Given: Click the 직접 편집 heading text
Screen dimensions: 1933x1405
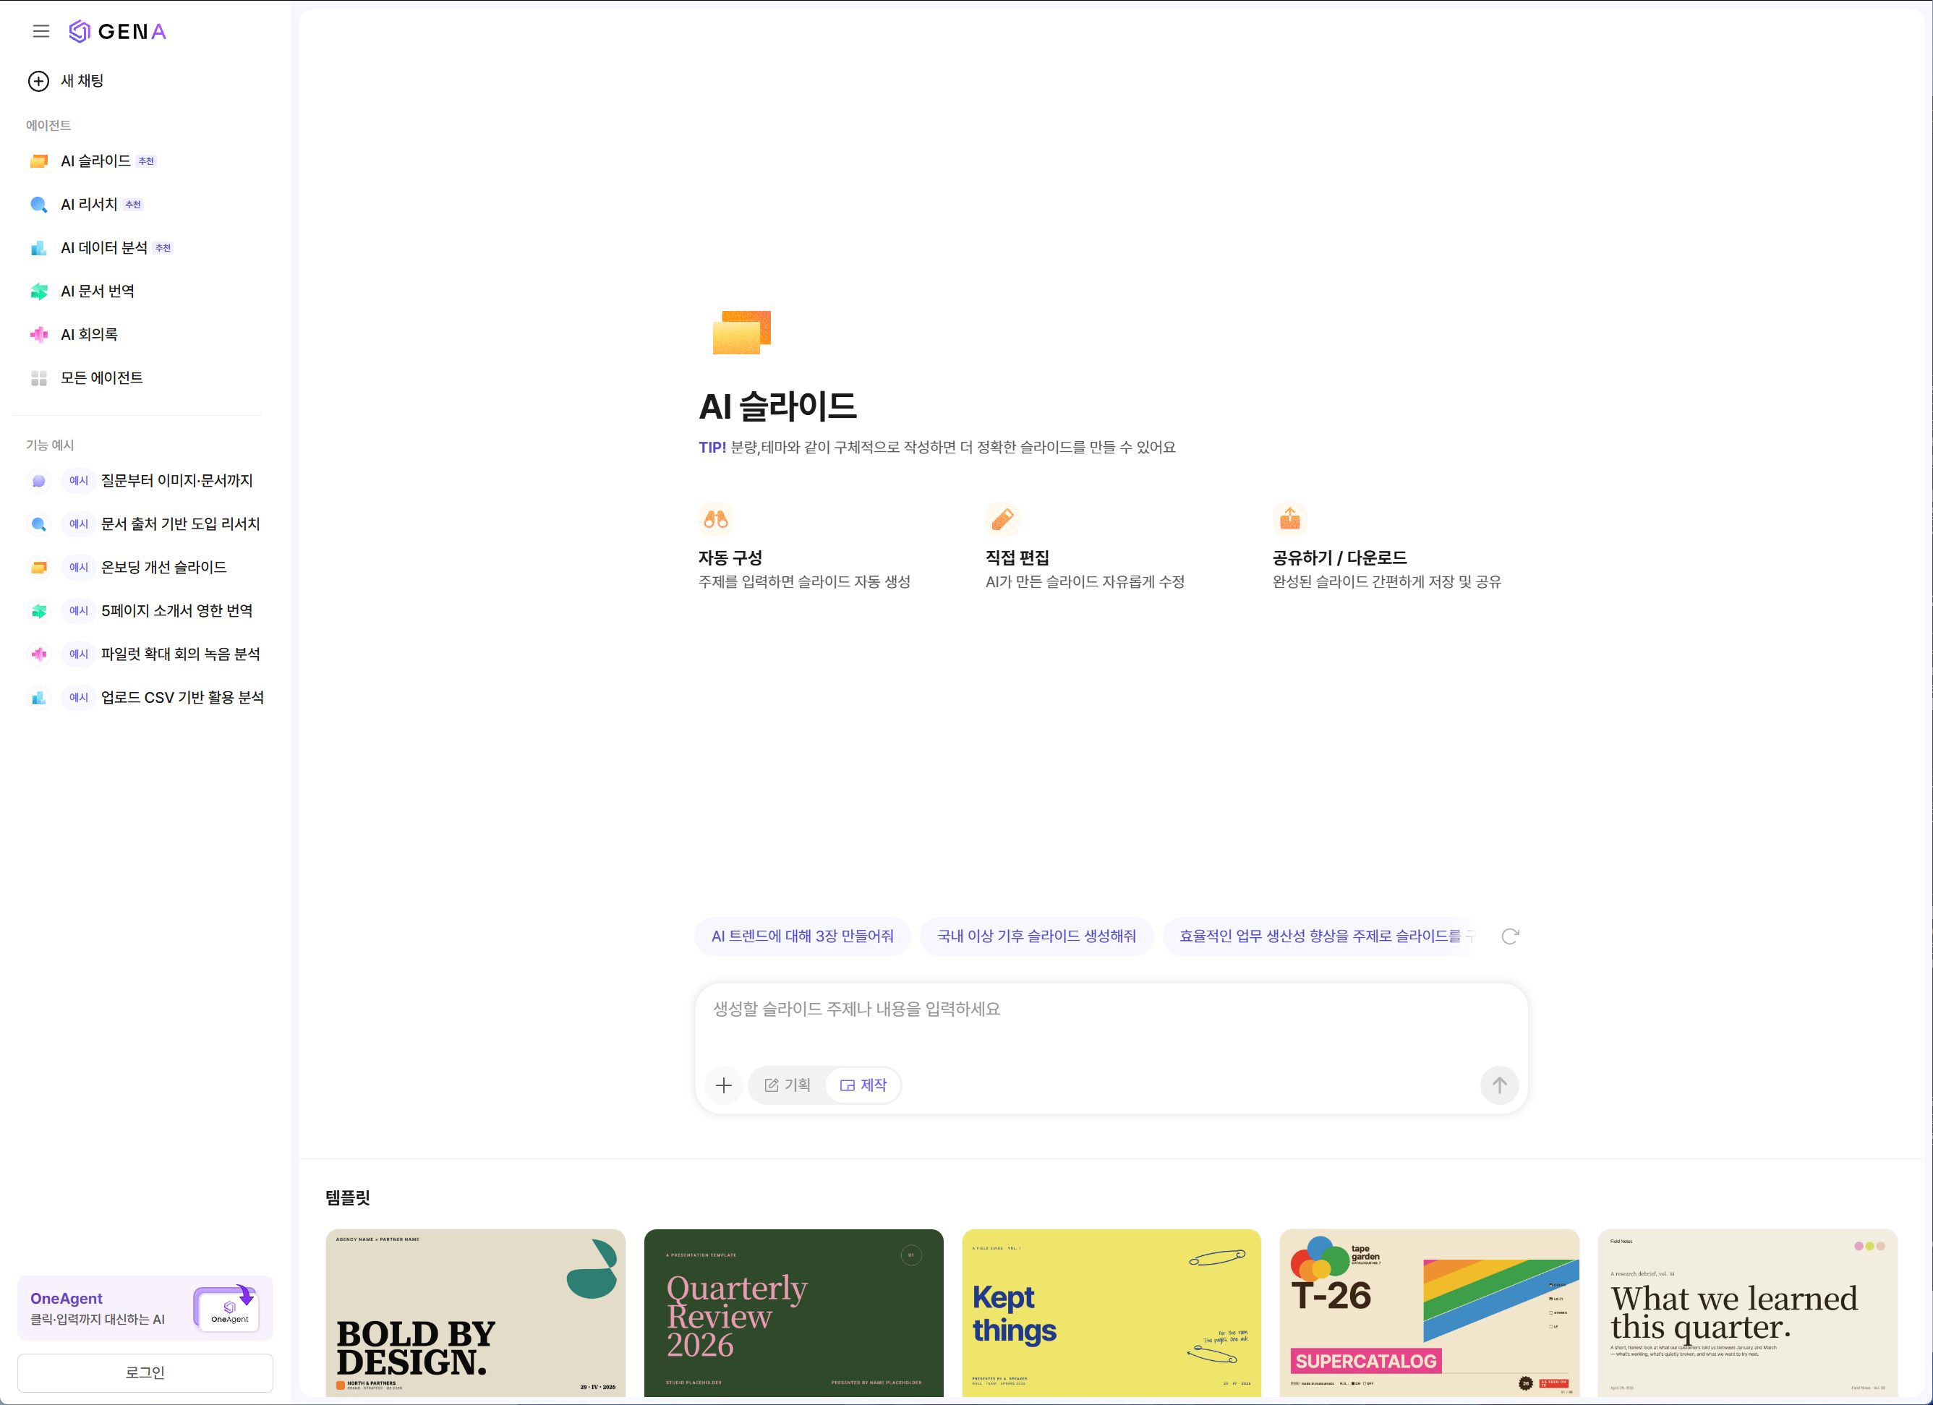Looking at the screenshot, I should point(1017,558).
